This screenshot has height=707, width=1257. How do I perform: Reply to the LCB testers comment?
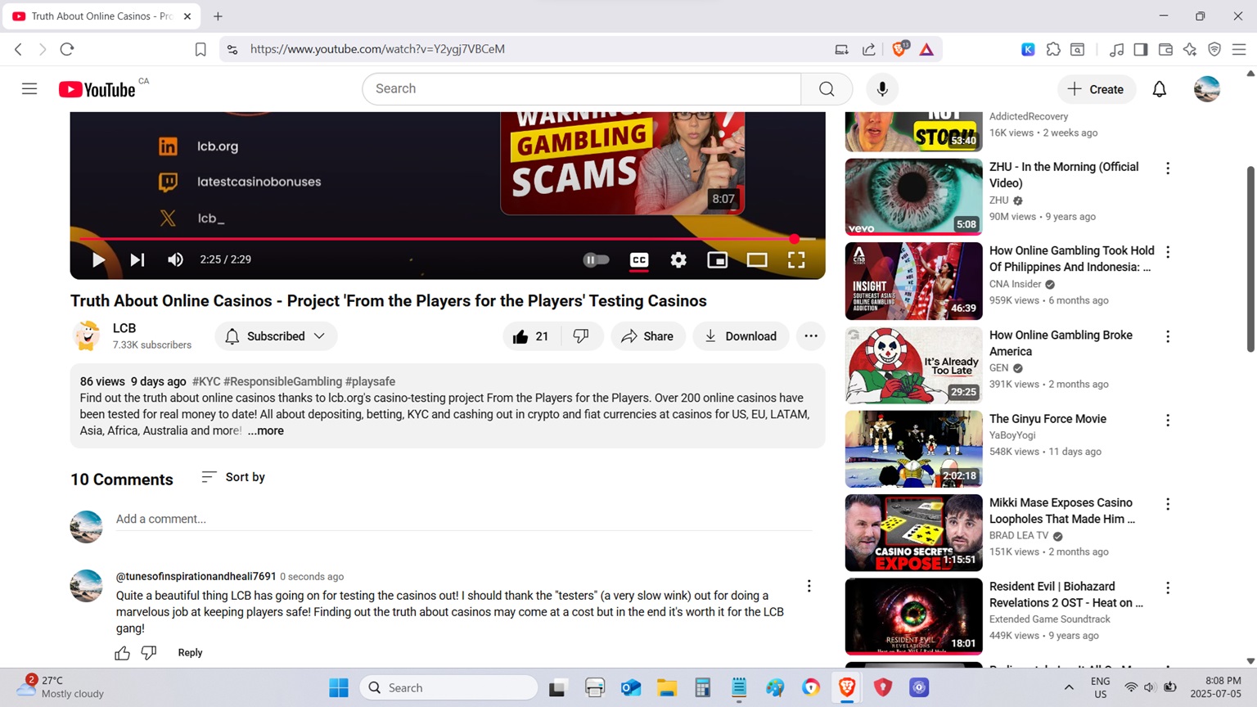(190, 652)
